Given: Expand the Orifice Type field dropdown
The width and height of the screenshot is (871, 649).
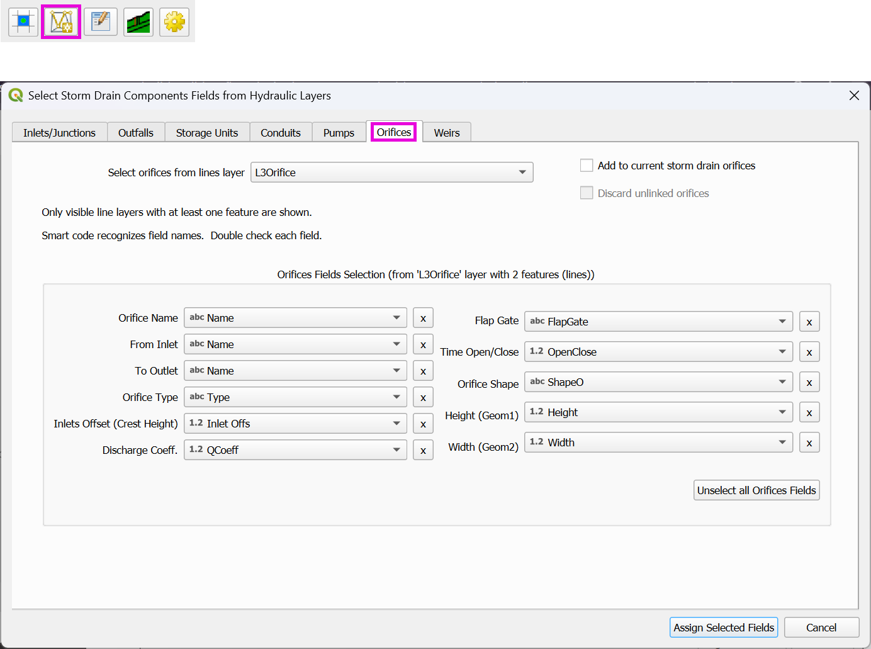Looking at the screenshot, I should click(295, 397).
